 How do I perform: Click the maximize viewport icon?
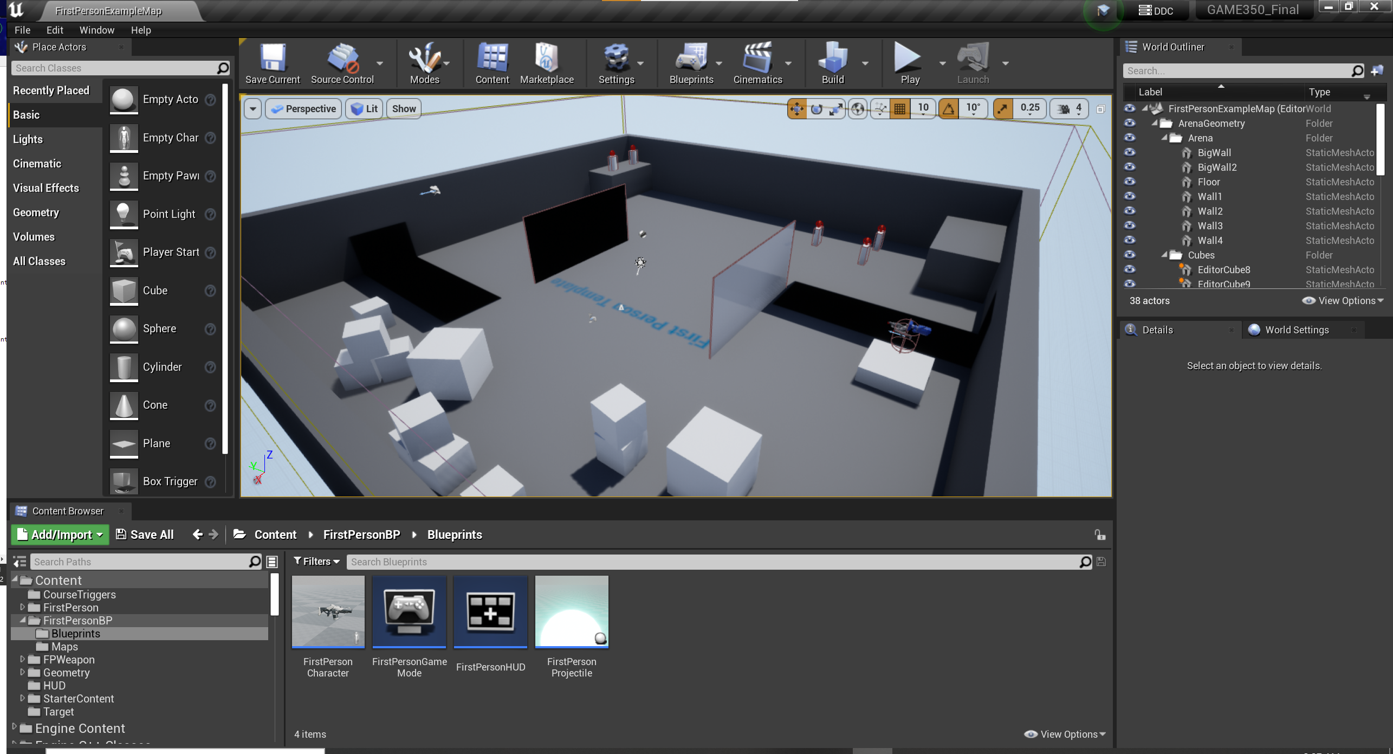pyautogui.click(x=1100, y=109)
